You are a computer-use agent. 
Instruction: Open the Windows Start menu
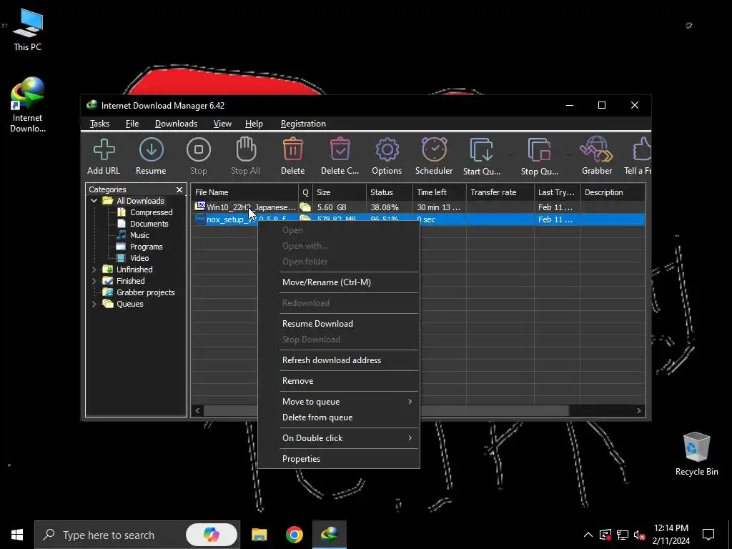[x=17, y=535]
